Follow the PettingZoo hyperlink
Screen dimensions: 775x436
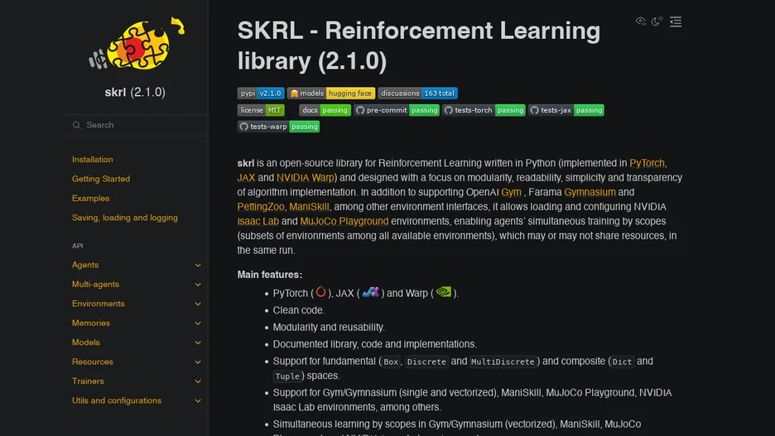coord(261,207)
